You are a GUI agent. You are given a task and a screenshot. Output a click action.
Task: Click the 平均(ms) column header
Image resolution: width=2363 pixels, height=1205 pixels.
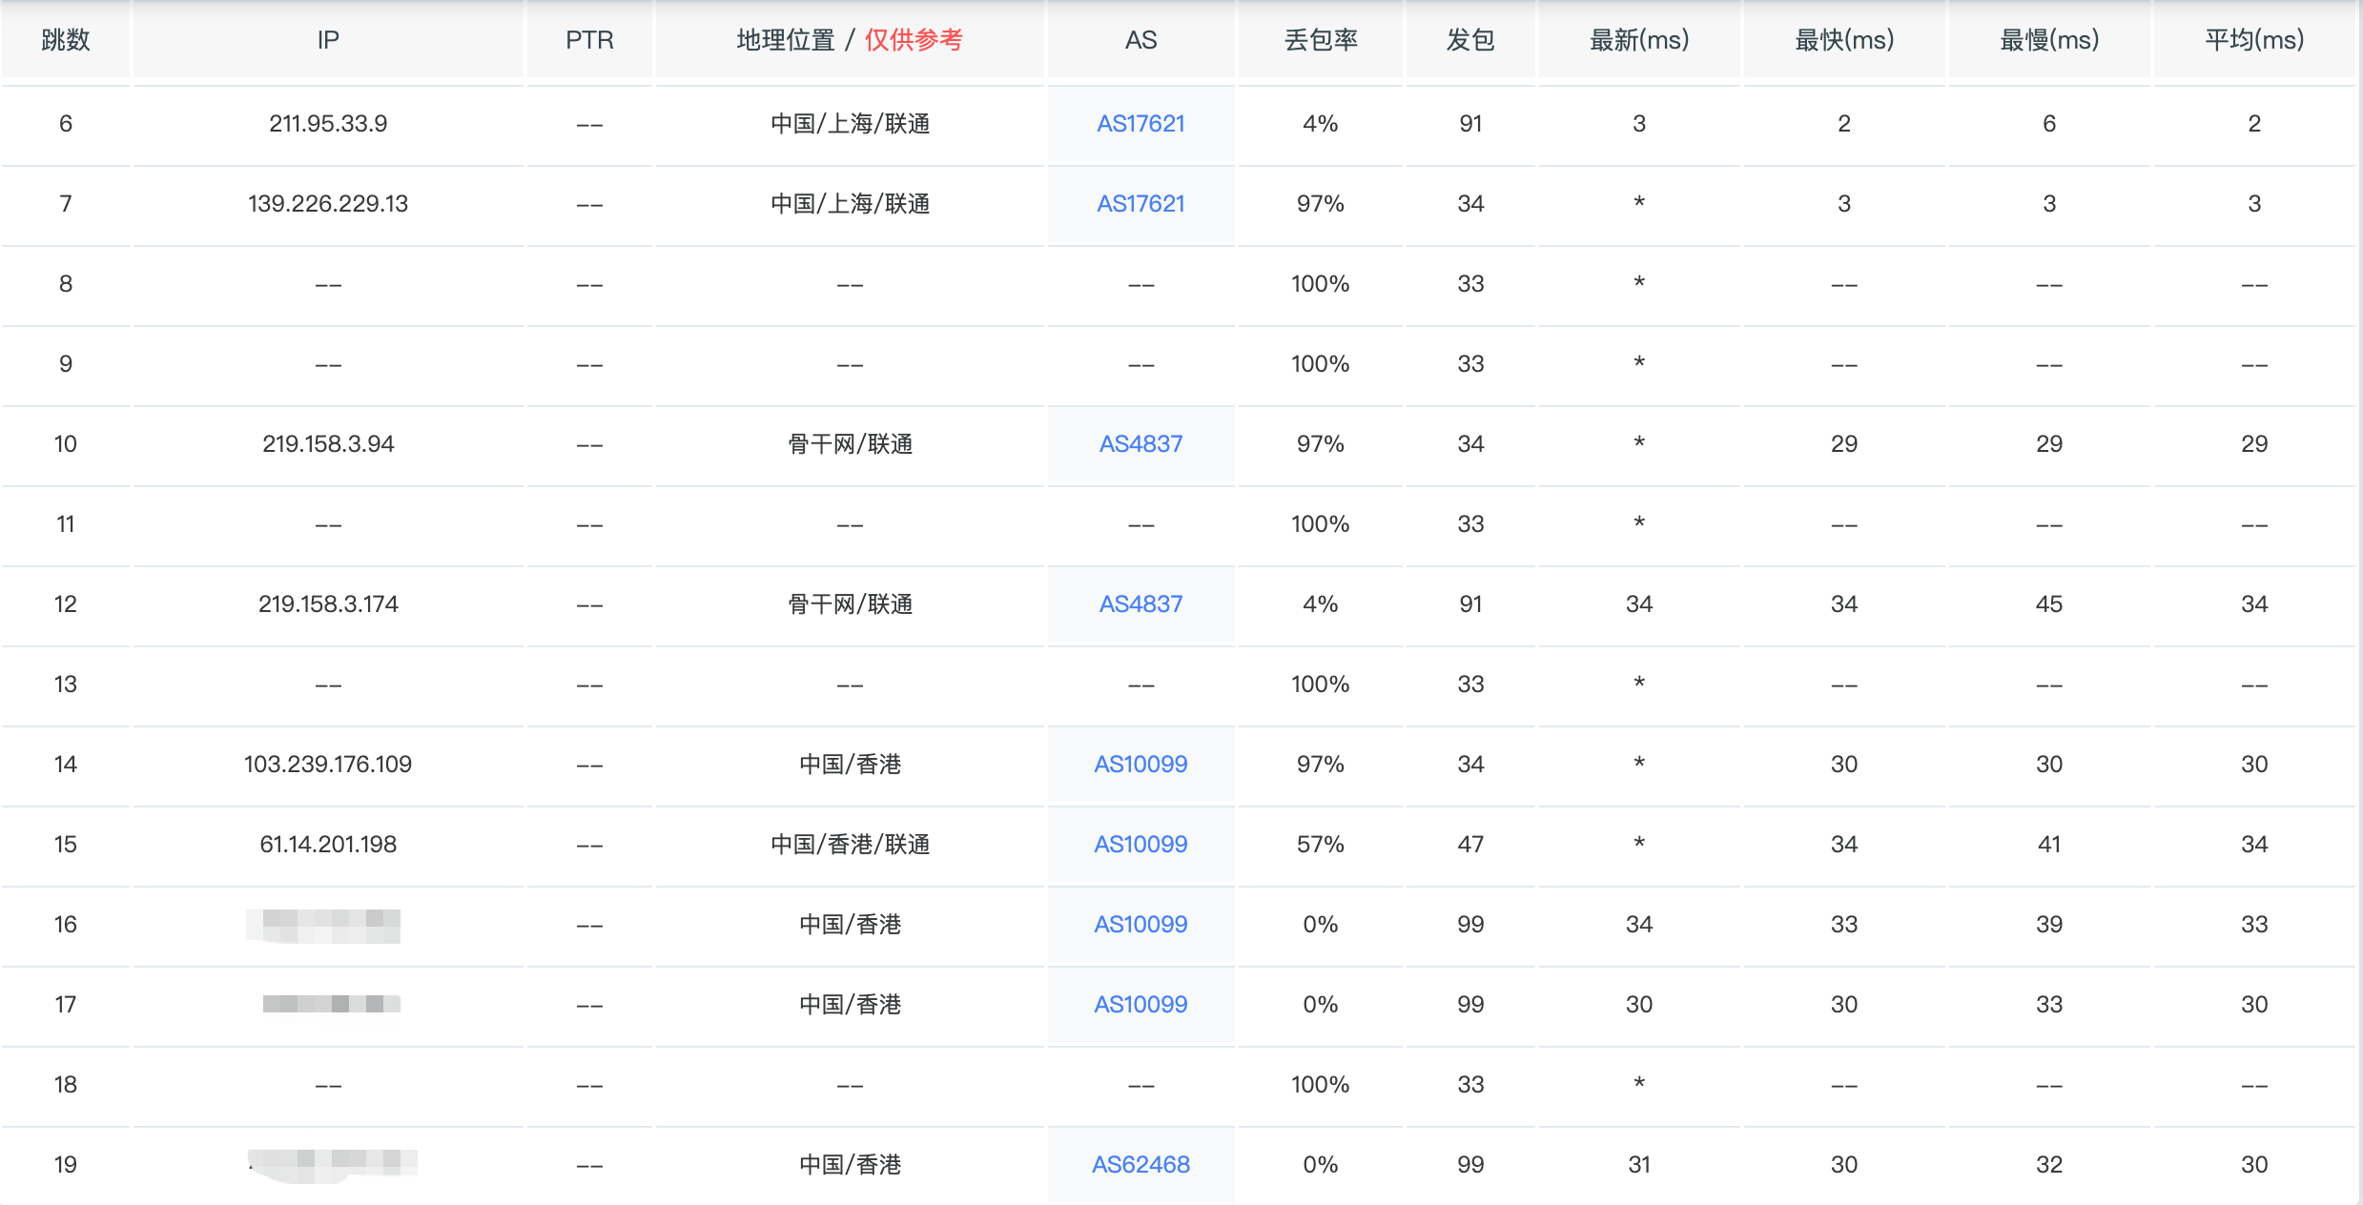click(x=2254, y=40)
